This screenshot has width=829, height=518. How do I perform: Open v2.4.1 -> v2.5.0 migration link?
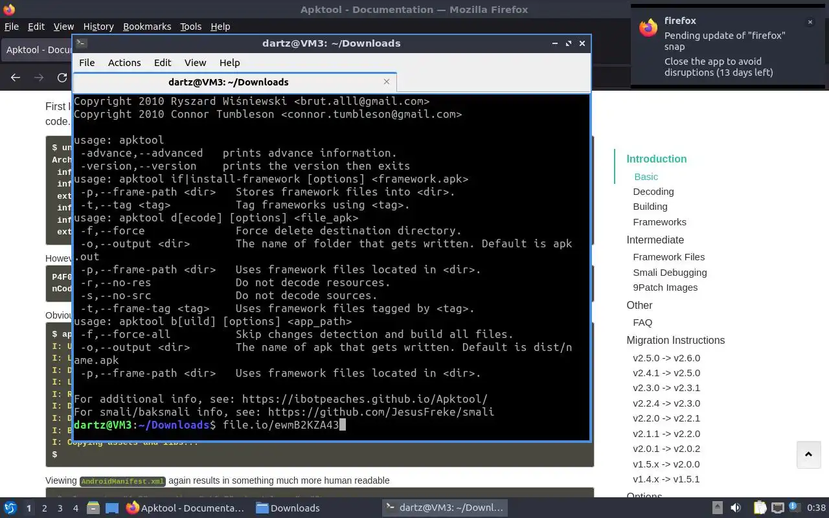point(666,373)
